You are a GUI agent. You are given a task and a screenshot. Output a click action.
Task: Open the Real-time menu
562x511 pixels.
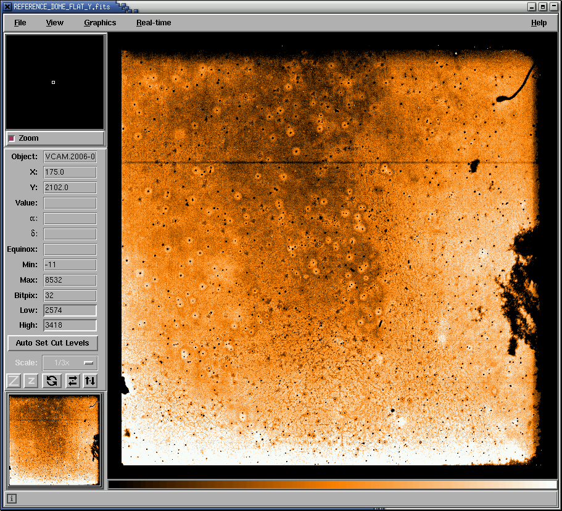pyautogui.click(x=154, y=23)
